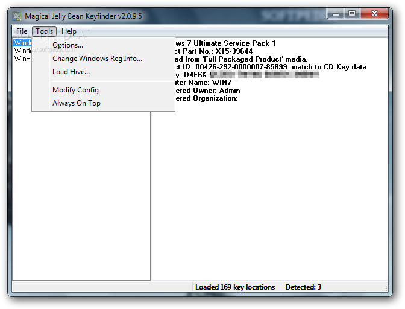The width and height of the screenshot is (405, 309).
Task: Select the highlighted first Windows list entry
Action: (x=23, y=43)
